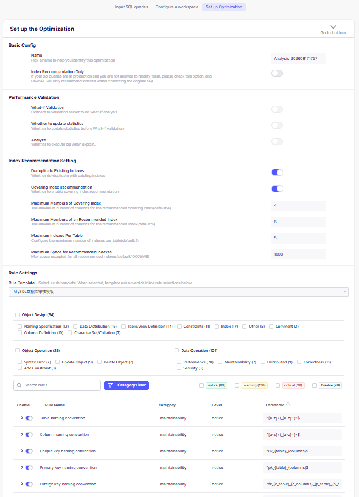Check the Distributed (9) checkbox
This screenshot has width=359, height=497.
click(x=263, y=362)
